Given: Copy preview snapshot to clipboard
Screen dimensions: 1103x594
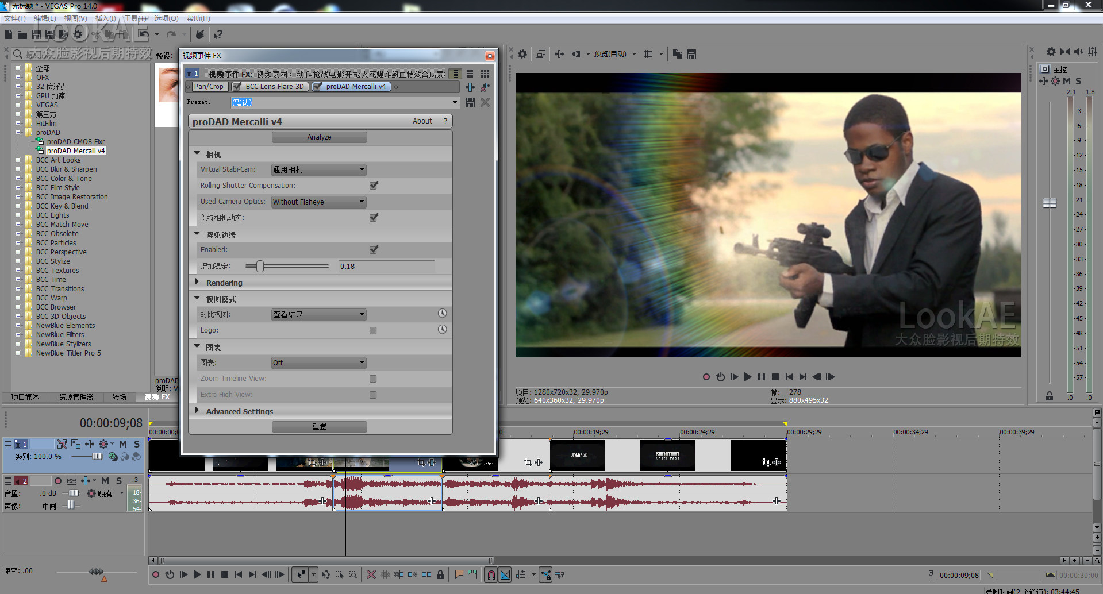Looking at the screenshot, I should click(678, 54).
